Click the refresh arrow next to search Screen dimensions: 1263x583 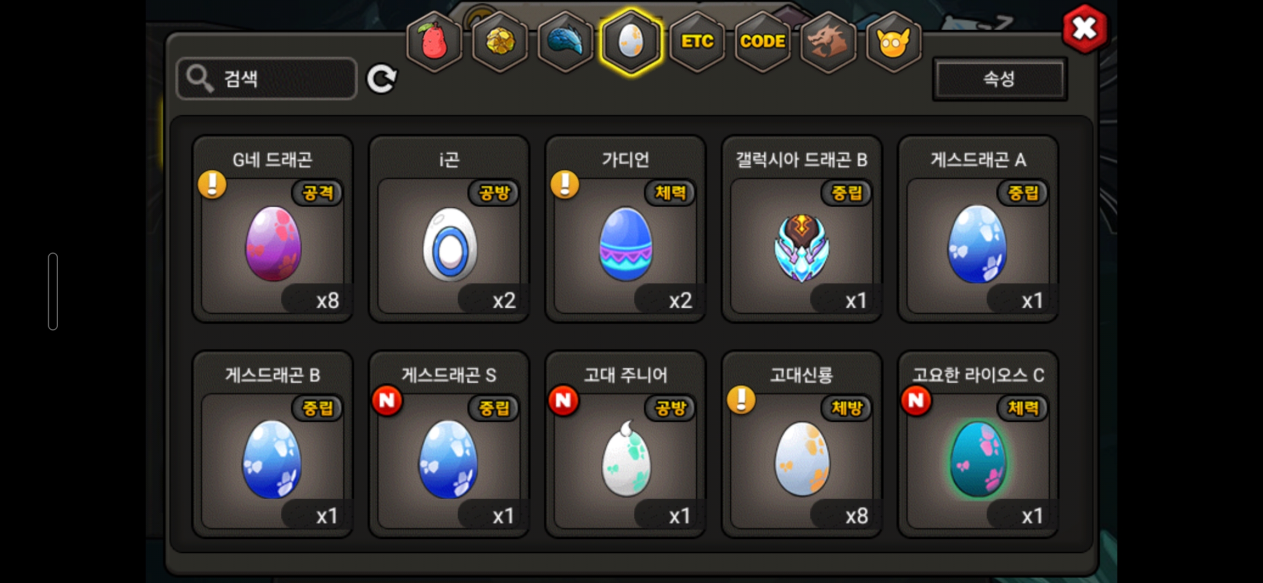coord(382,79)
